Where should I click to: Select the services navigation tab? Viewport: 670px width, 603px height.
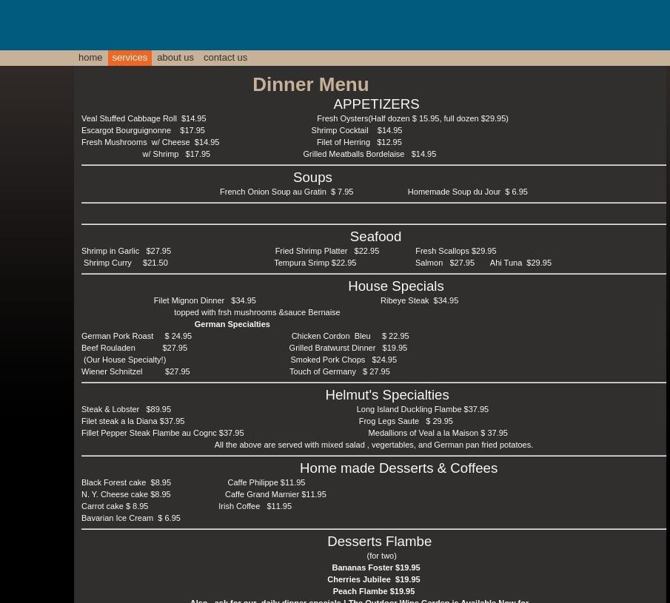click(130, 58)
